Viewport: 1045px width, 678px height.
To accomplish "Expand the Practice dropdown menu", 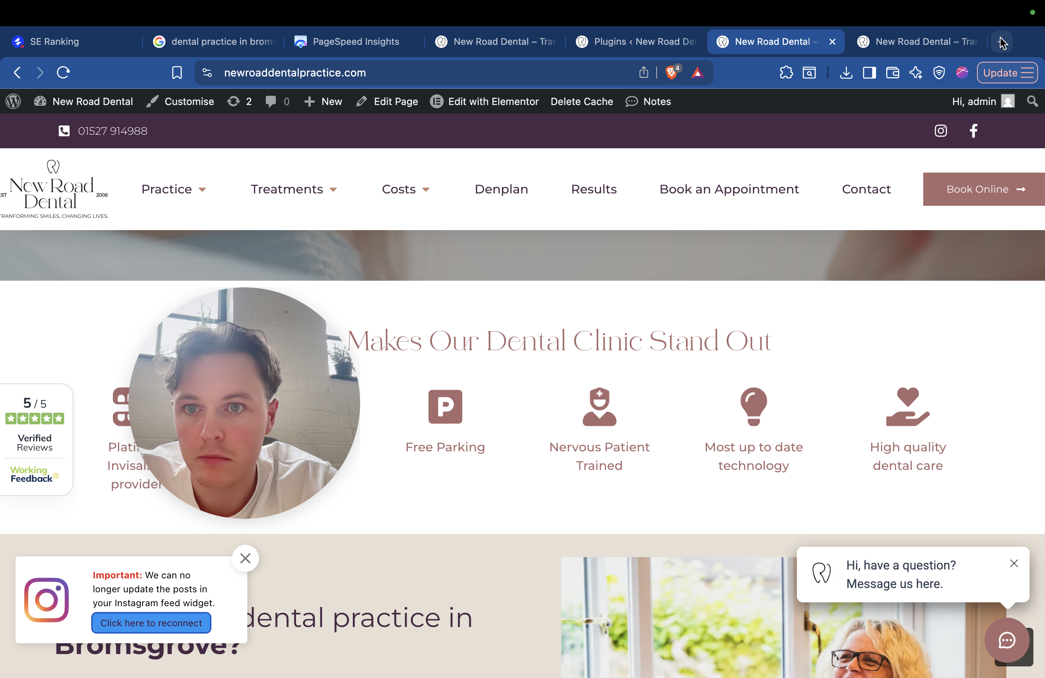I will pos(174,189).
